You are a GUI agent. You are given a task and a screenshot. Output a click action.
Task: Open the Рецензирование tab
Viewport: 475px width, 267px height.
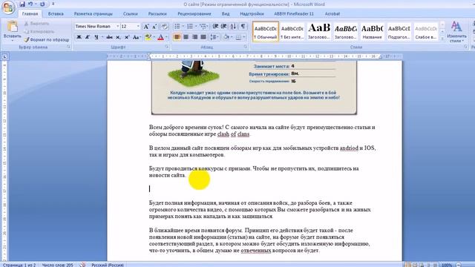pos(194,14)
